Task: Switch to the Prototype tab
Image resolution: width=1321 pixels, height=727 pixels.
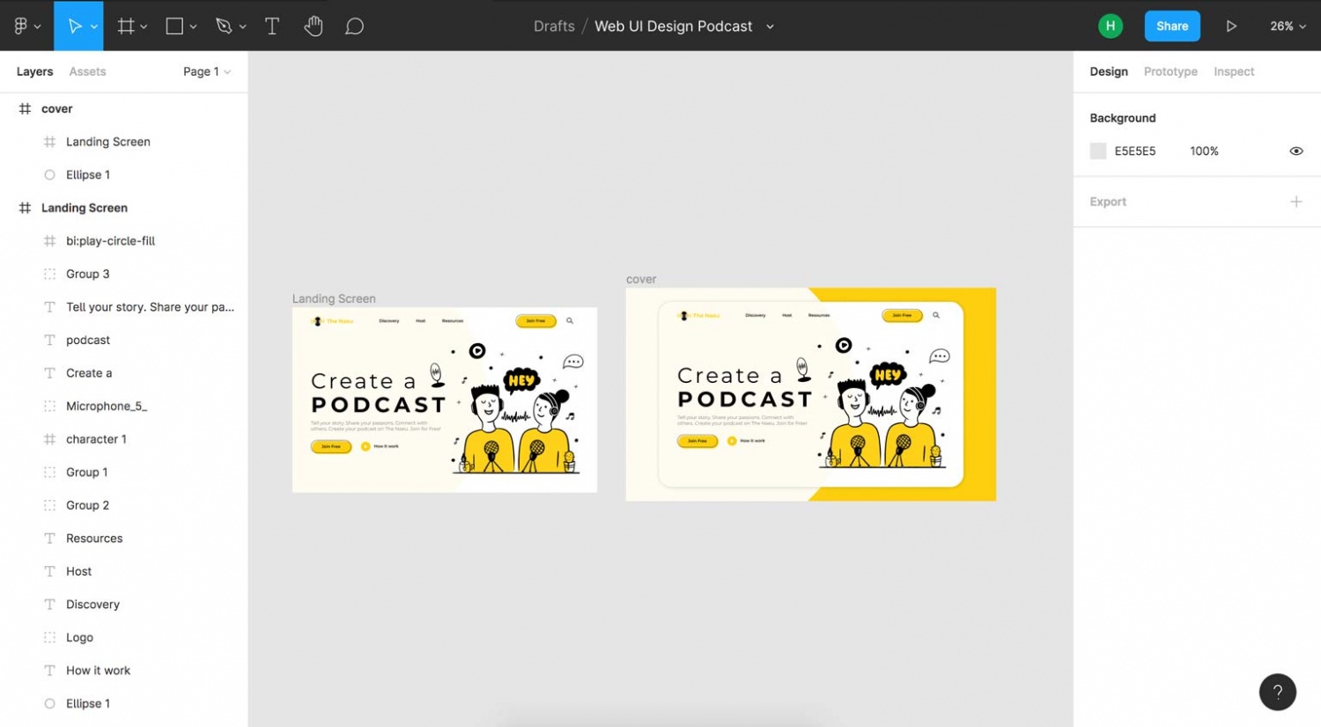Action: (x=1170, y=71)
